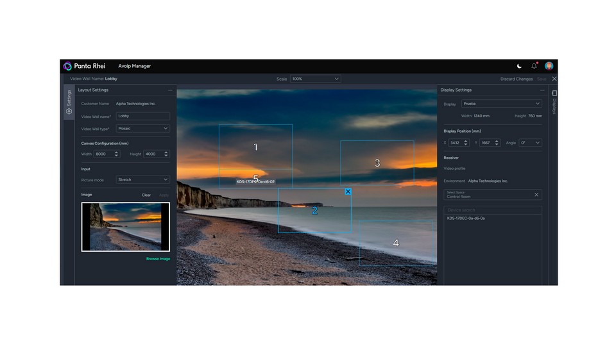The height and width of the screenshot is (346, 616).
Task: Toggle dark mode with the moon icon
Action: tap(519, 66)
